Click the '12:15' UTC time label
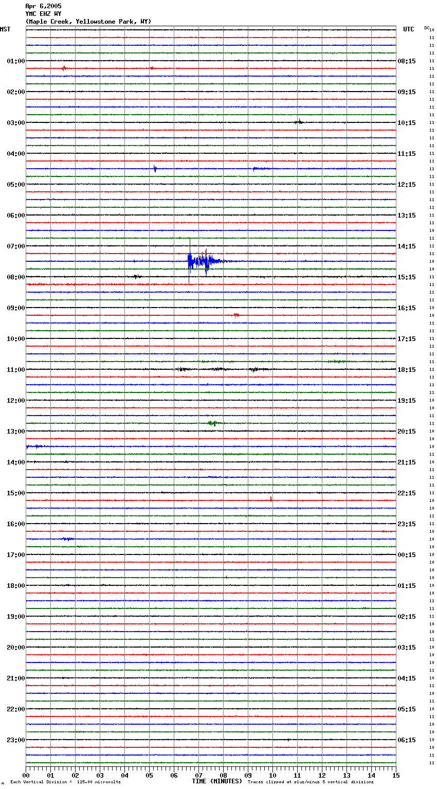 pos(407,185)
